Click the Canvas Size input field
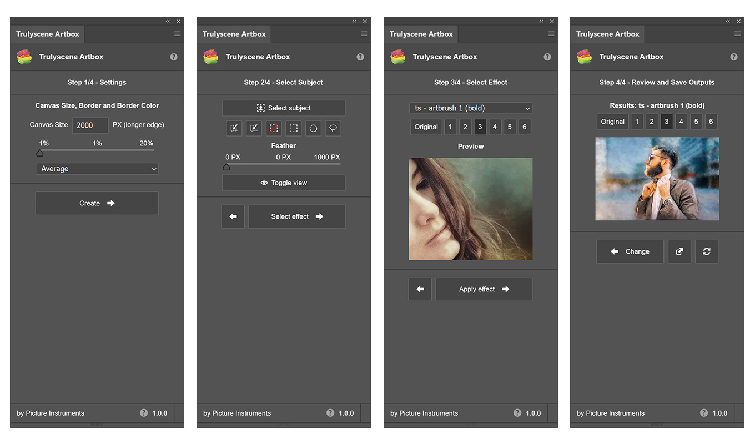 point(90,125)
